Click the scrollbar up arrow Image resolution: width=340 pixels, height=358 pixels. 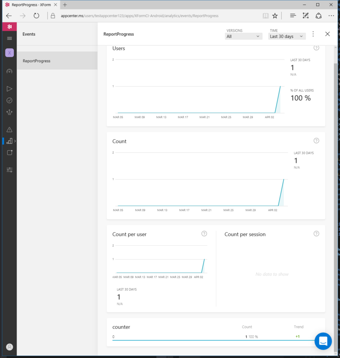tap(336, 47)
